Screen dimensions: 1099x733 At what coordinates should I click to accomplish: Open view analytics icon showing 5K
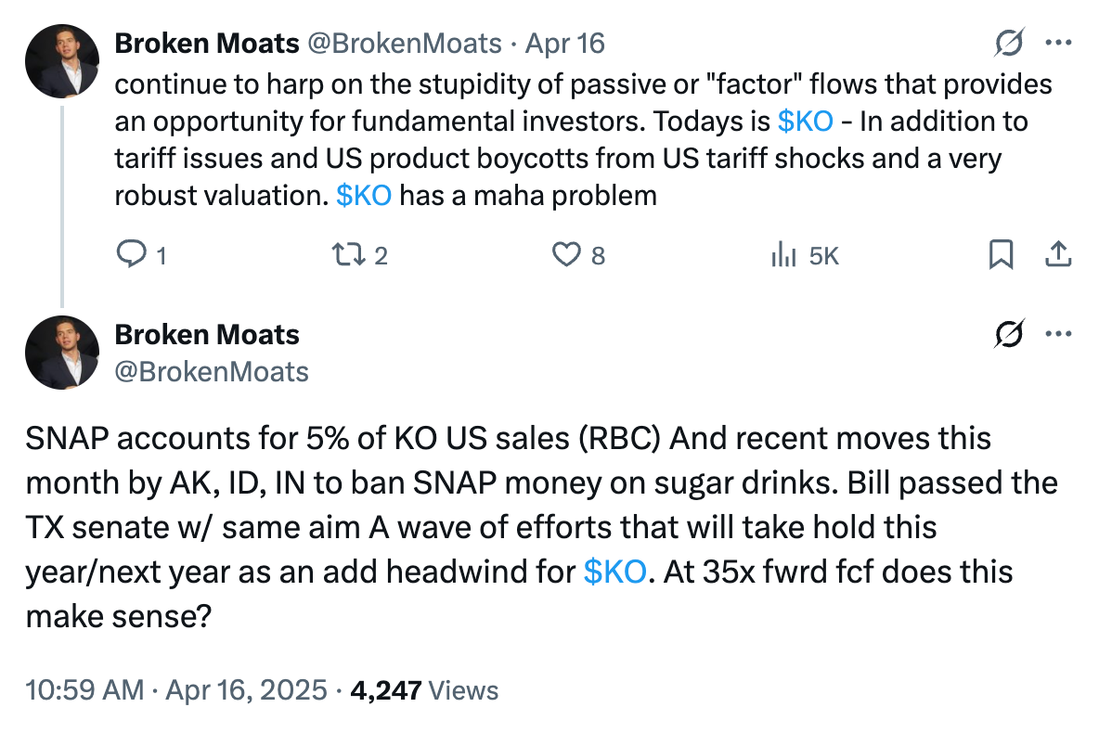tap(782, 254)
